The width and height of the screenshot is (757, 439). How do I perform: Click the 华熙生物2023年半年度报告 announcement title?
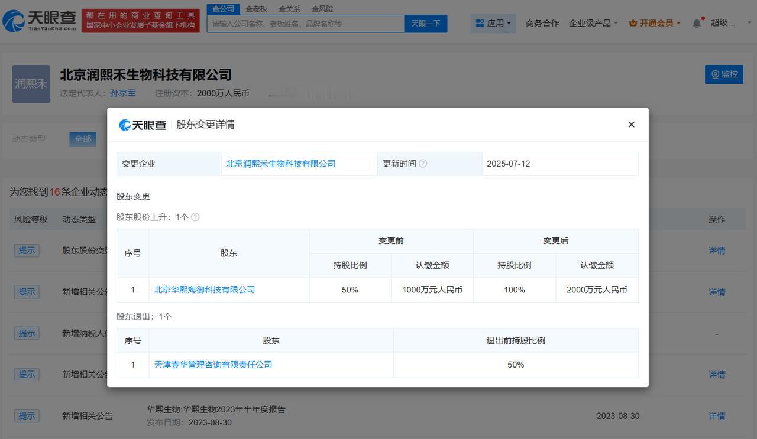pyautogui.click(x=216, y=409)
